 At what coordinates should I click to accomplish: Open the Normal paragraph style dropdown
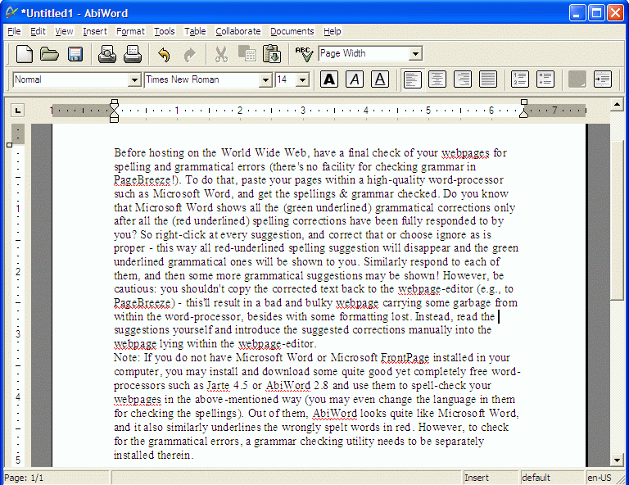pos(134,80)
